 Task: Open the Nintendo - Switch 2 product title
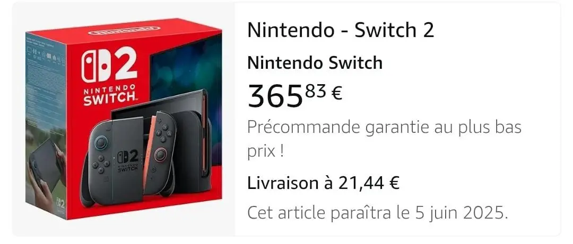[341, 30]
